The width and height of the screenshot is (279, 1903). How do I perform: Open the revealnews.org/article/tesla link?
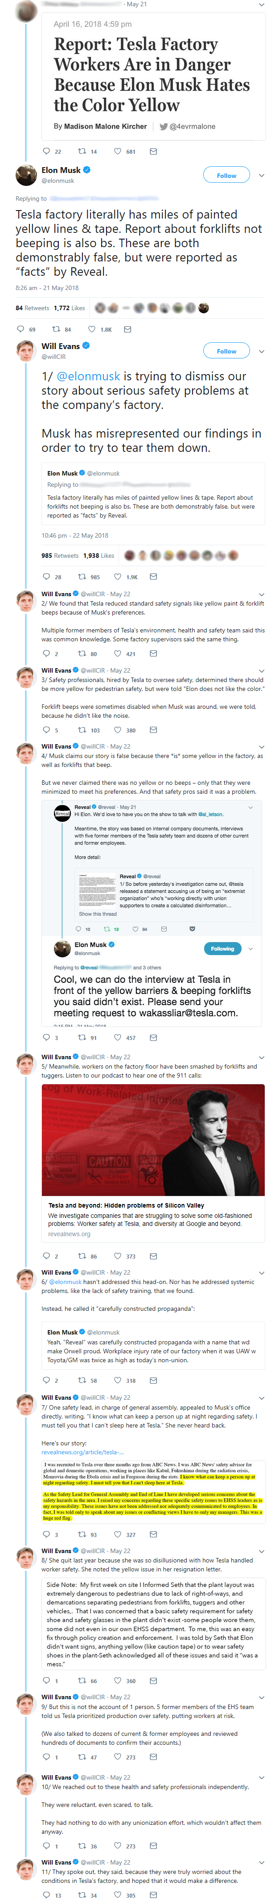pos(82,1452)
